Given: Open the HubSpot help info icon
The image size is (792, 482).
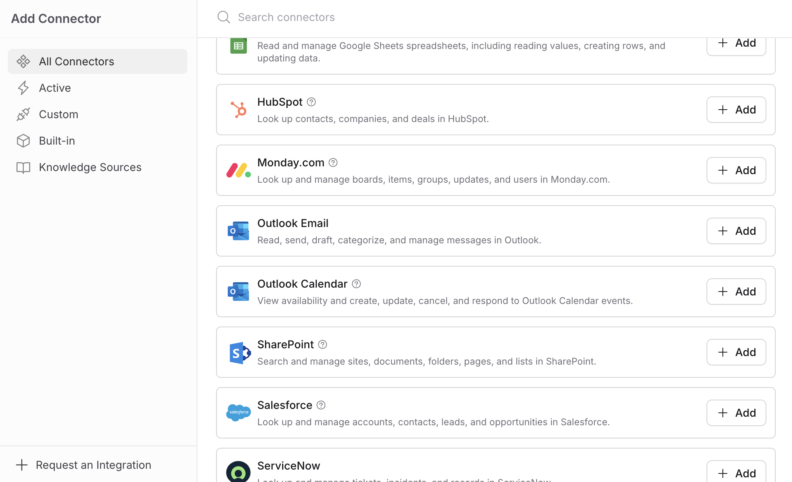Looking at the screenshot, I should point(311,102).
